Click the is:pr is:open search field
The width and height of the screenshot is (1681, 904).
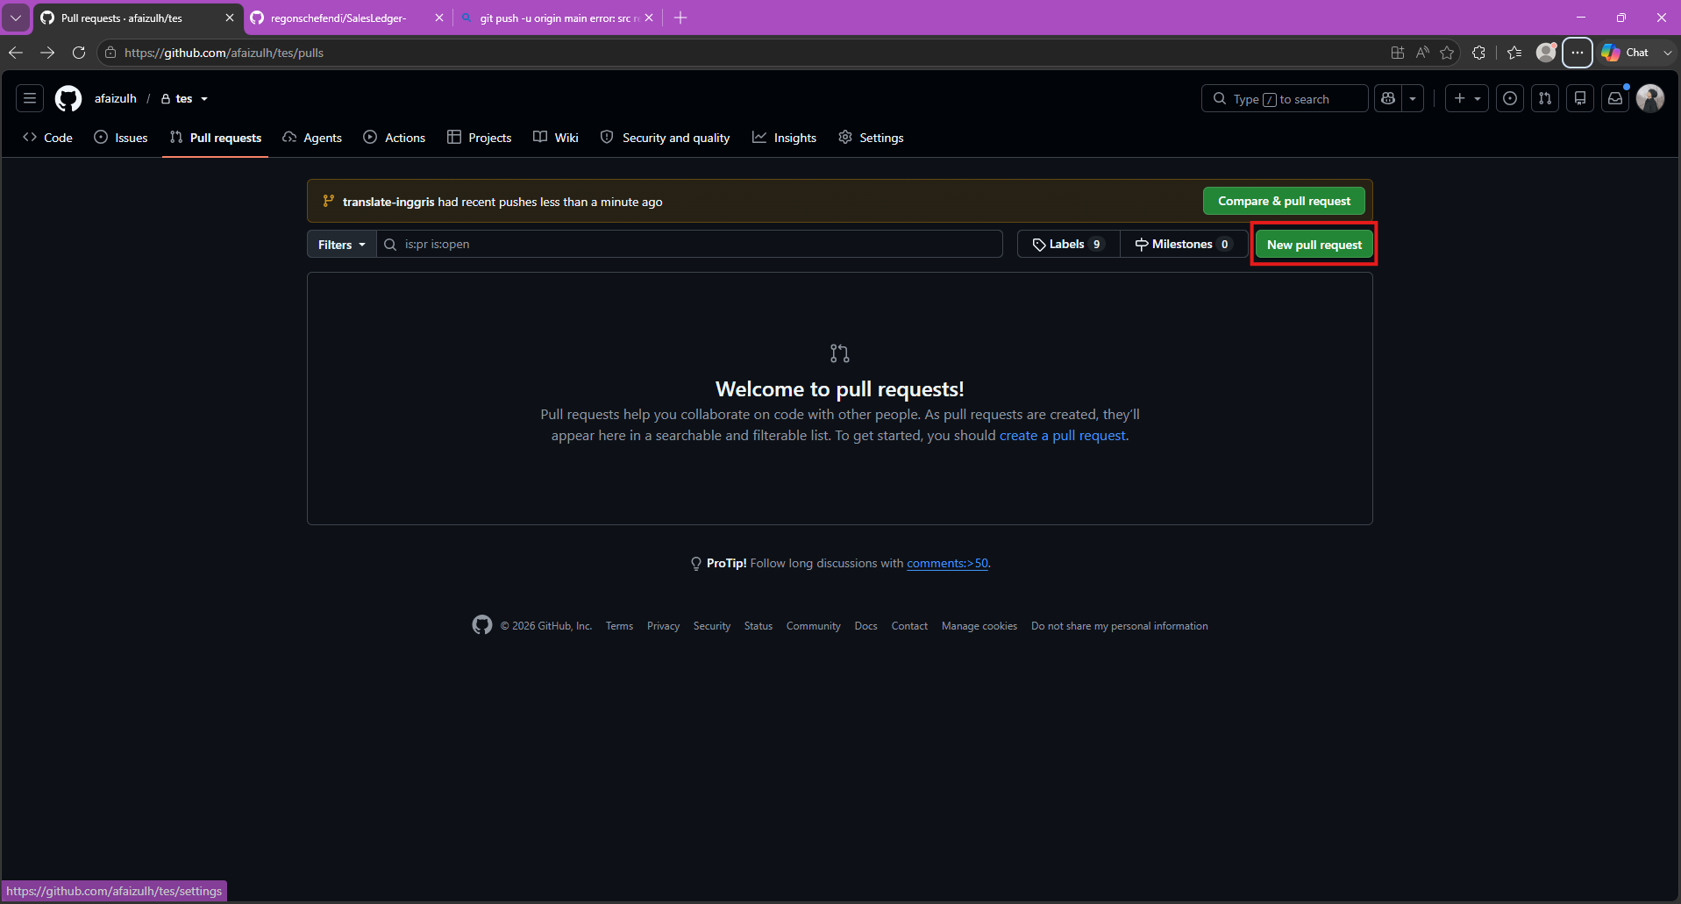click(x=689, y=245)
